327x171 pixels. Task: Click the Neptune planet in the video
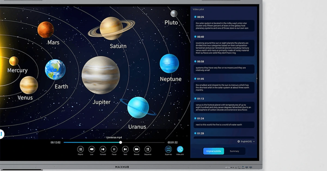tap(169, 63)
